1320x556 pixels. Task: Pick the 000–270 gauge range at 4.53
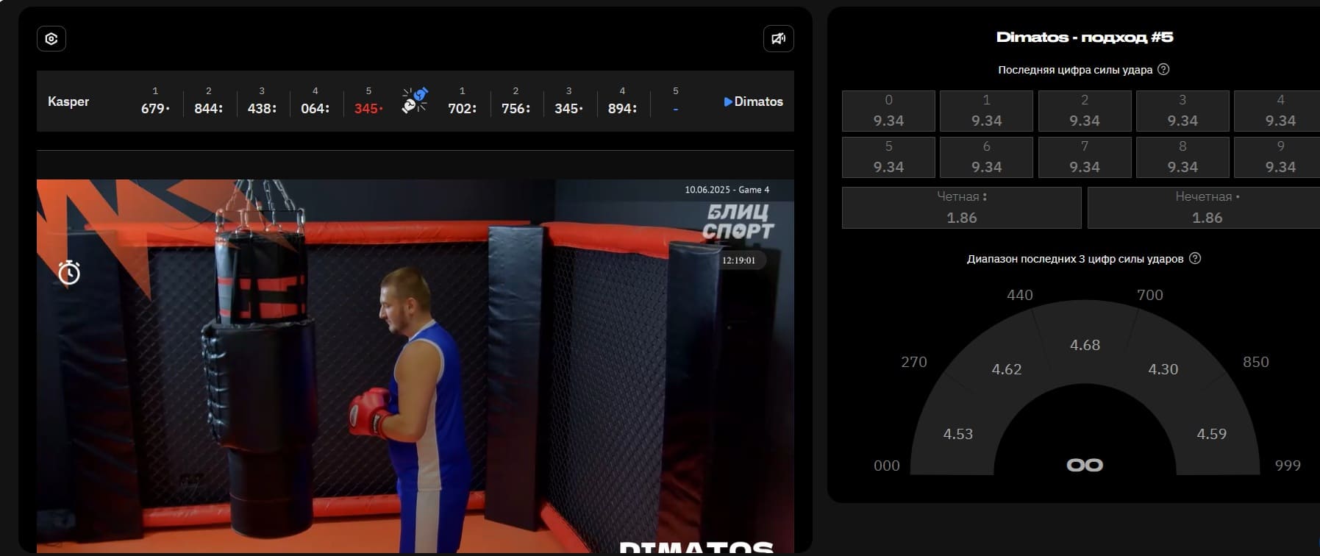(x=957, y=434)
